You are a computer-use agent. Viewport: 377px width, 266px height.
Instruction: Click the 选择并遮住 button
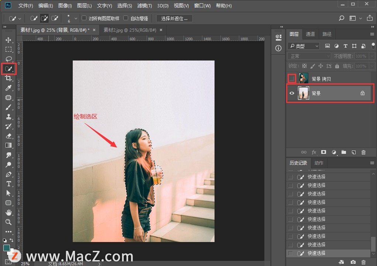click(174, 18)
